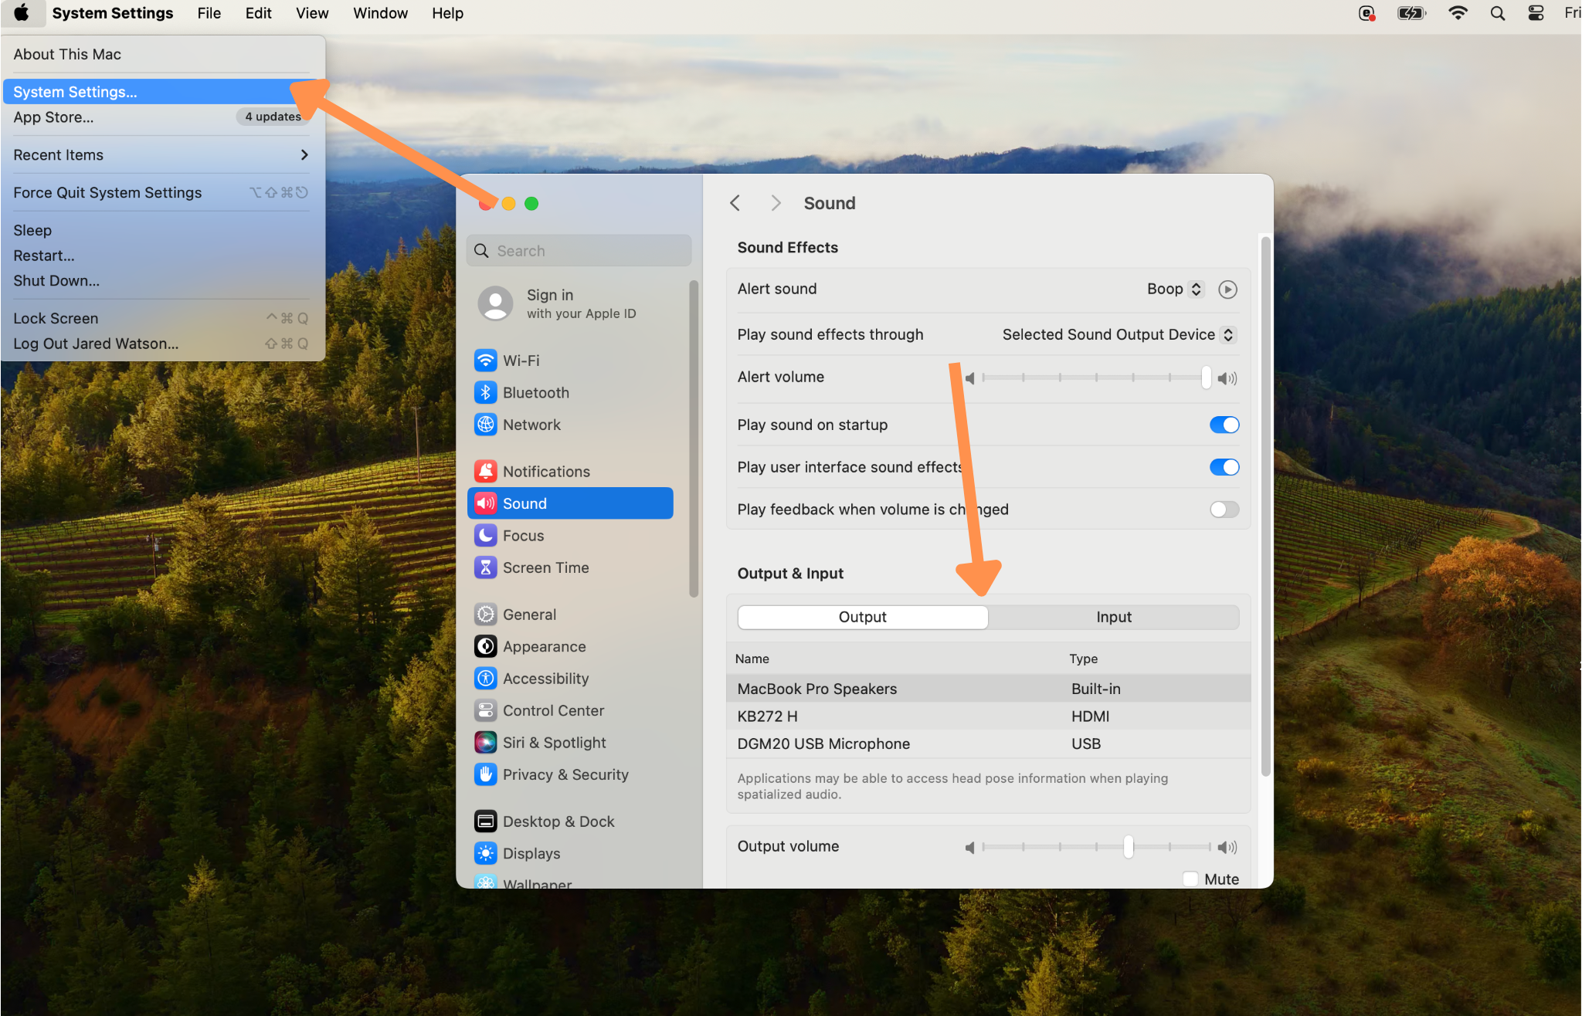1582x1016 pixels.
Task: Choose App Store… menu entry
Action: pyautogui.click(x=162, y=117)
